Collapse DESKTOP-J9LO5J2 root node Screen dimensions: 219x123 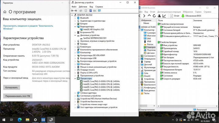click(x=72, y=15)
